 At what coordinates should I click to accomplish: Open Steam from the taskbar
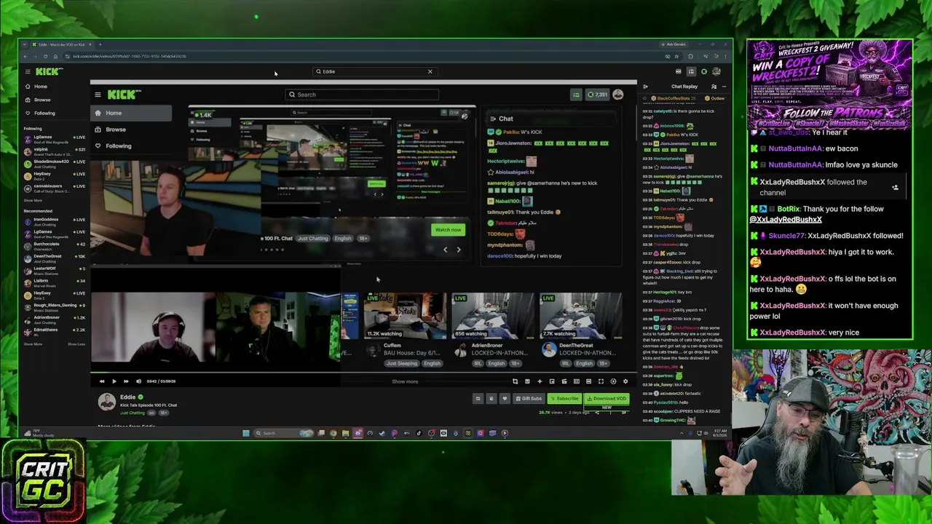(382, 433)
